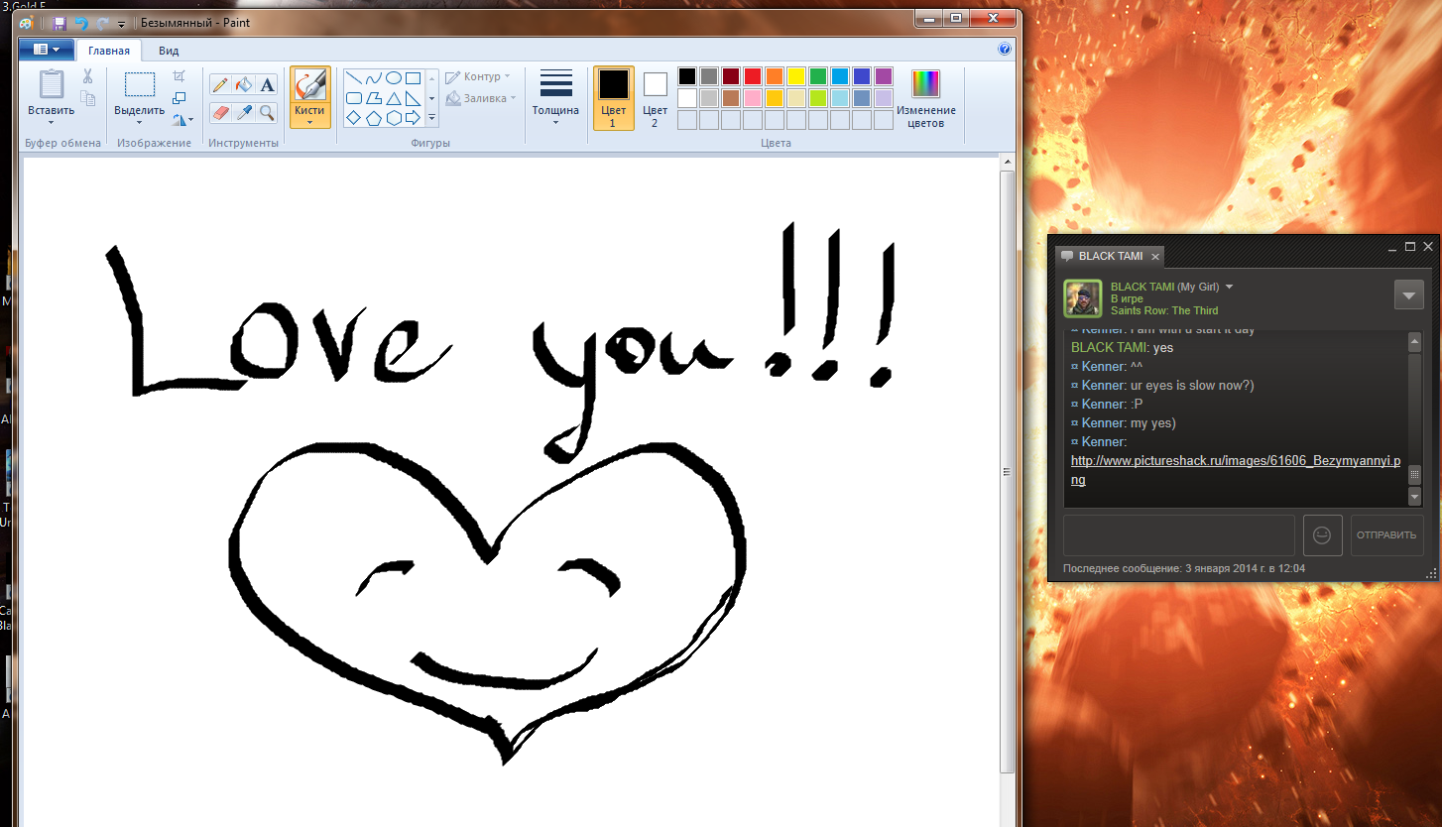
Task: Click the Steam chat scrollbar up arrow
Action: [x=1415, y=342]
